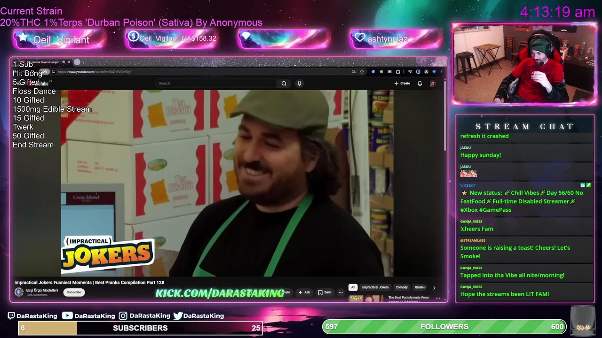Select the Impractical Jokers filter chip
This screenshot has height=338, width=602.
(x=375, y=287)
